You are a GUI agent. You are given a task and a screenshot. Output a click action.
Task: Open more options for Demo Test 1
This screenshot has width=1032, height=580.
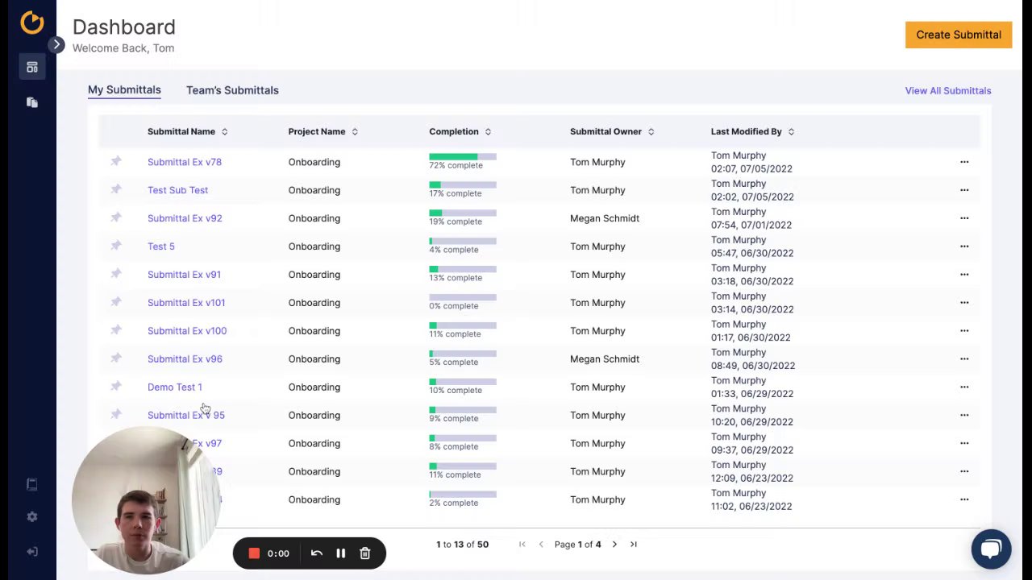click(964, 387)
